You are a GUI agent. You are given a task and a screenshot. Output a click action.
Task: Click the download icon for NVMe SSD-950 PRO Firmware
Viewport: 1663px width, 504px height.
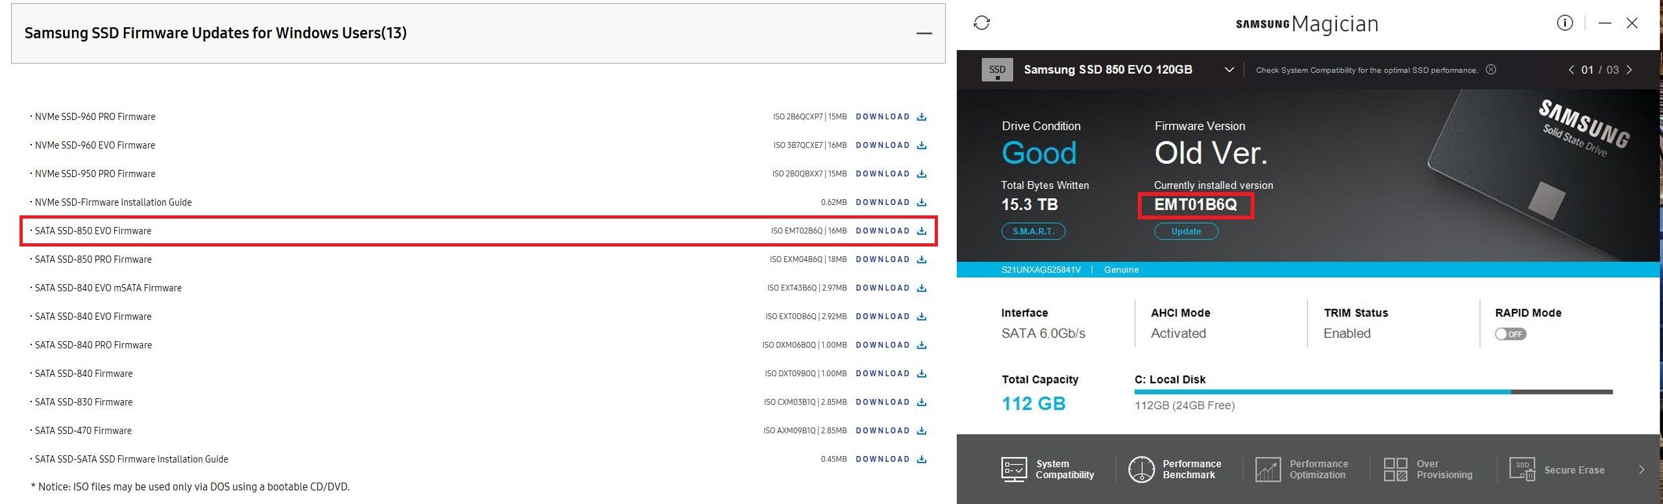[922, 174]
